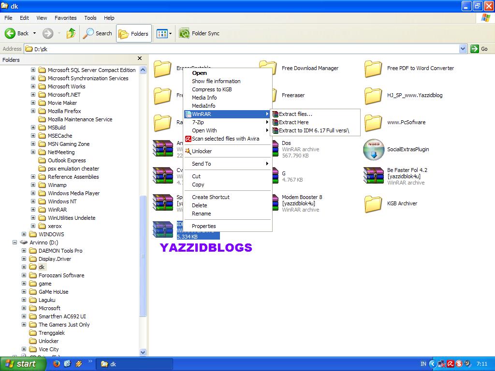This screenshot has width=495, height=371.
Task: Click the Folder Sync toolbar icon
Action: tap(184, 33)
